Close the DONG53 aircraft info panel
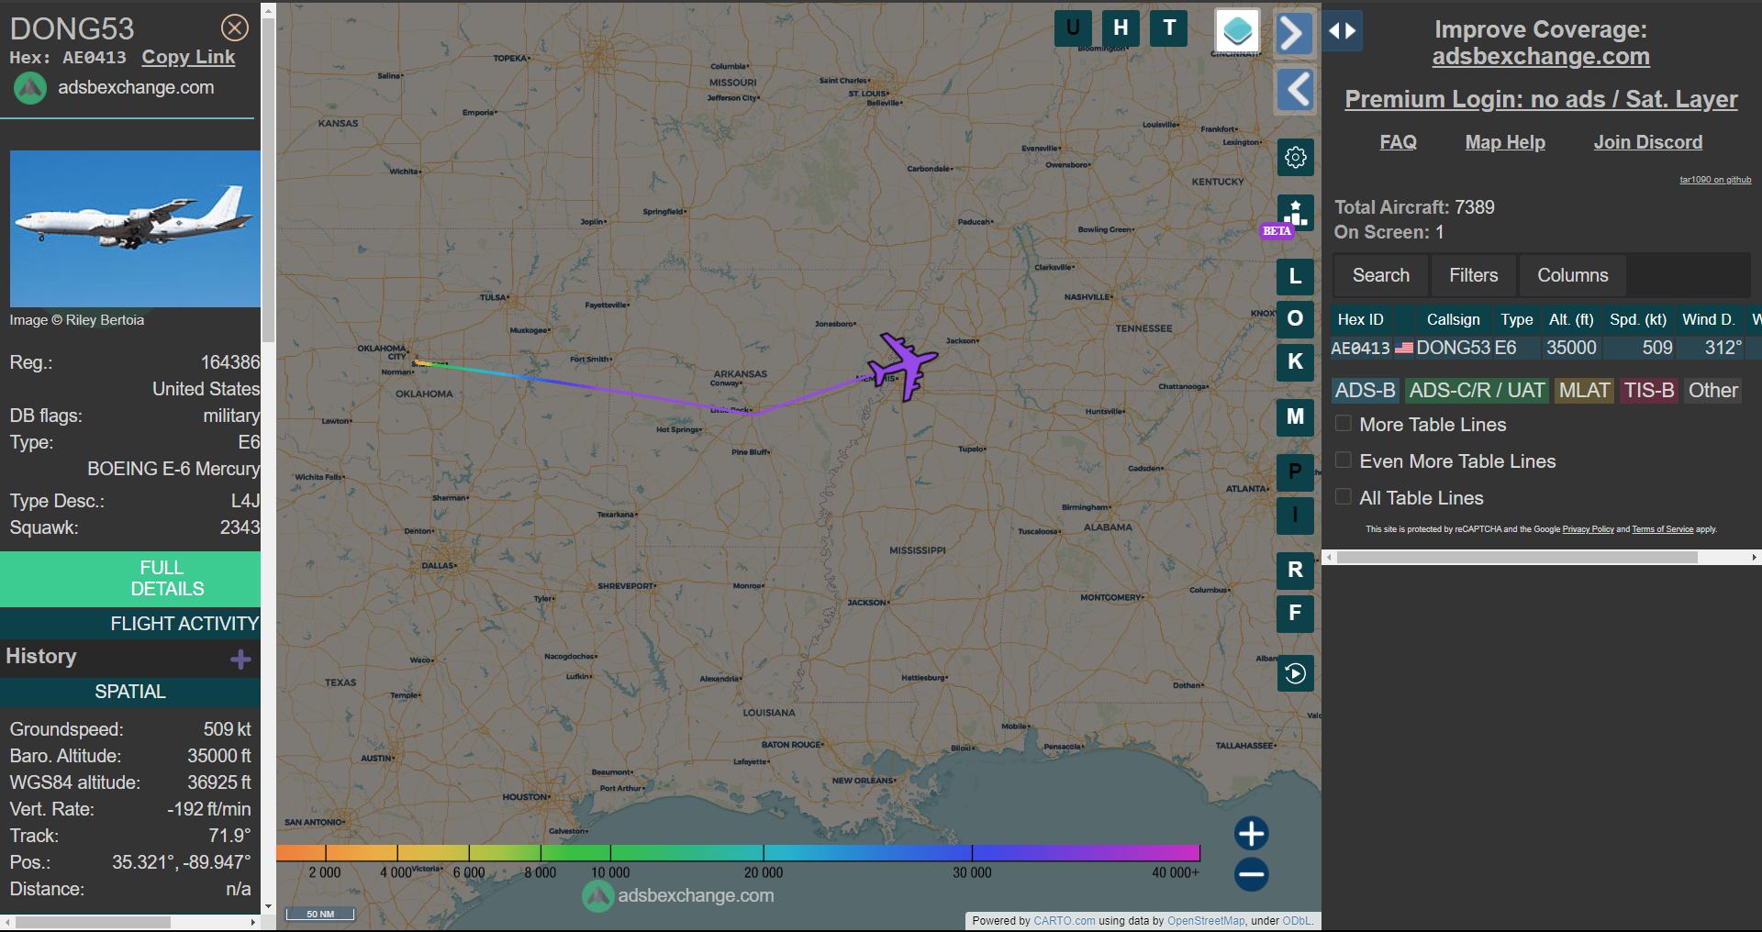 (x=235, y=28)
